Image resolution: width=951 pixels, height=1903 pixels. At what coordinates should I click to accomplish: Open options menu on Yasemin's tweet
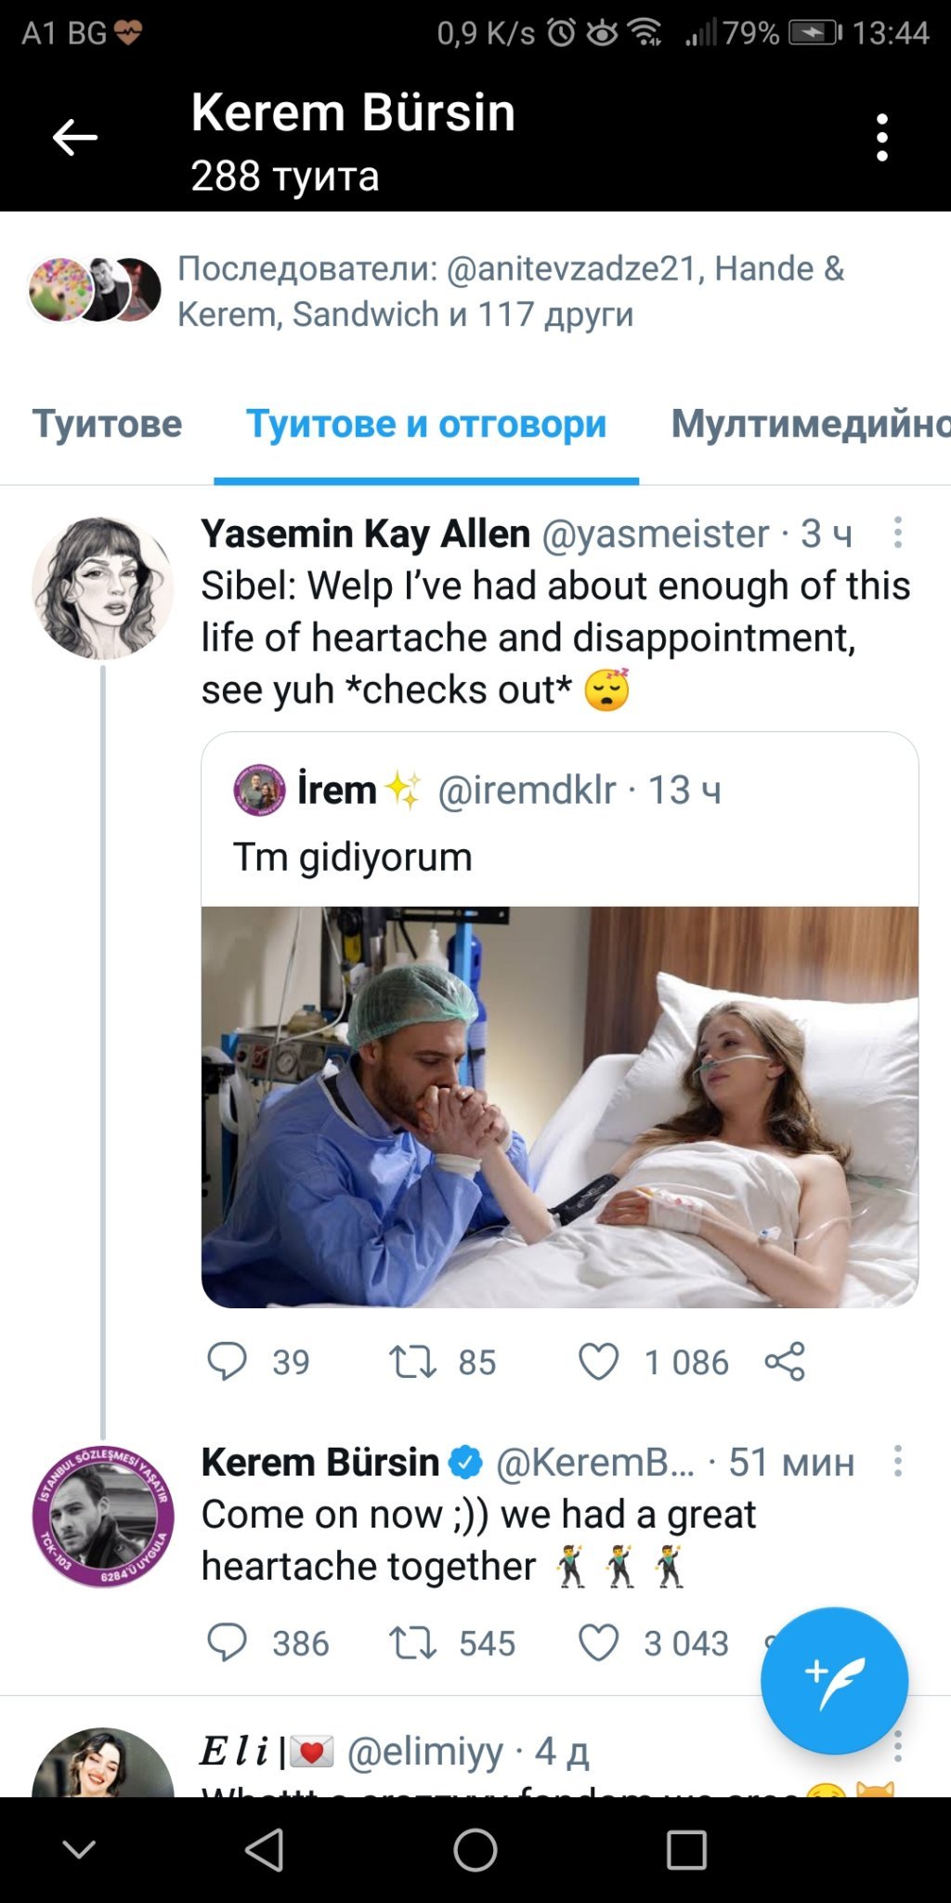pos(897,532)
